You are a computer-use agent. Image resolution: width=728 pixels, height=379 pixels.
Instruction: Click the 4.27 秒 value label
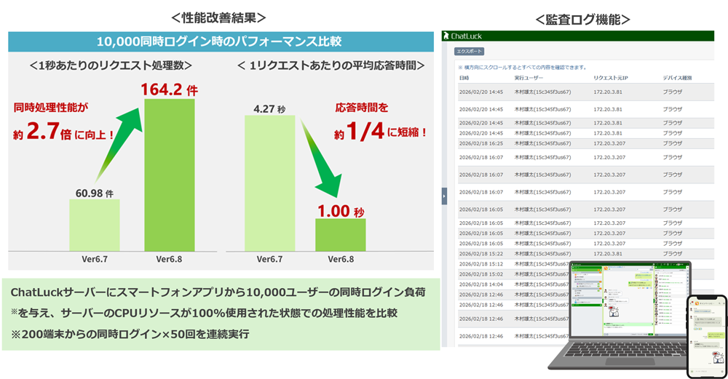coord(269,109)
